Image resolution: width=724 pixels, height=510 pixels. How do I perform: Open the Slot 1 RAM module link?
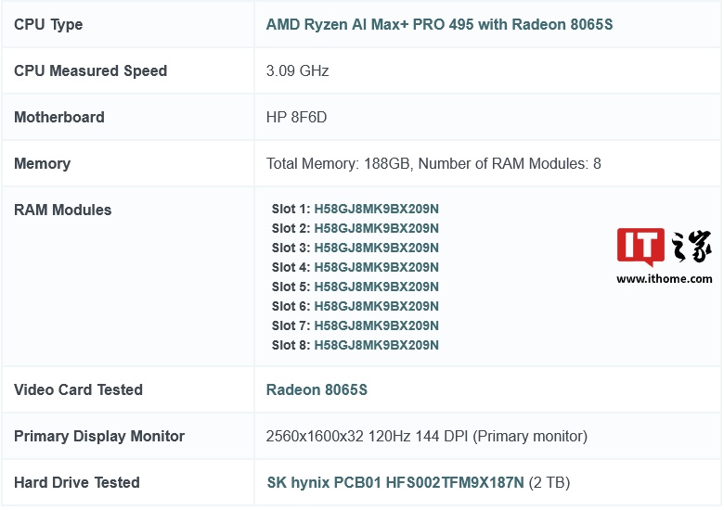(376, 209)
